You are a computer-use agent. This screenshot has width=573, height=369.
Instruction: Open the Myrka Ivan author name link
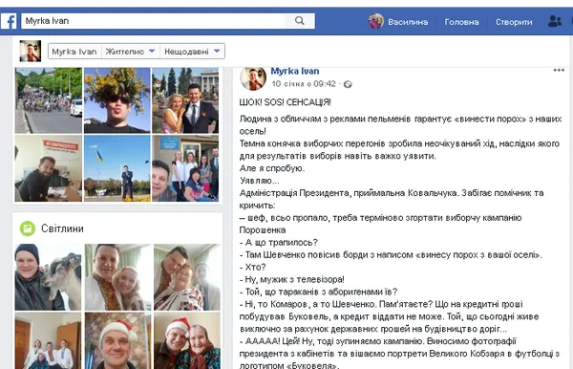(295, 71)
